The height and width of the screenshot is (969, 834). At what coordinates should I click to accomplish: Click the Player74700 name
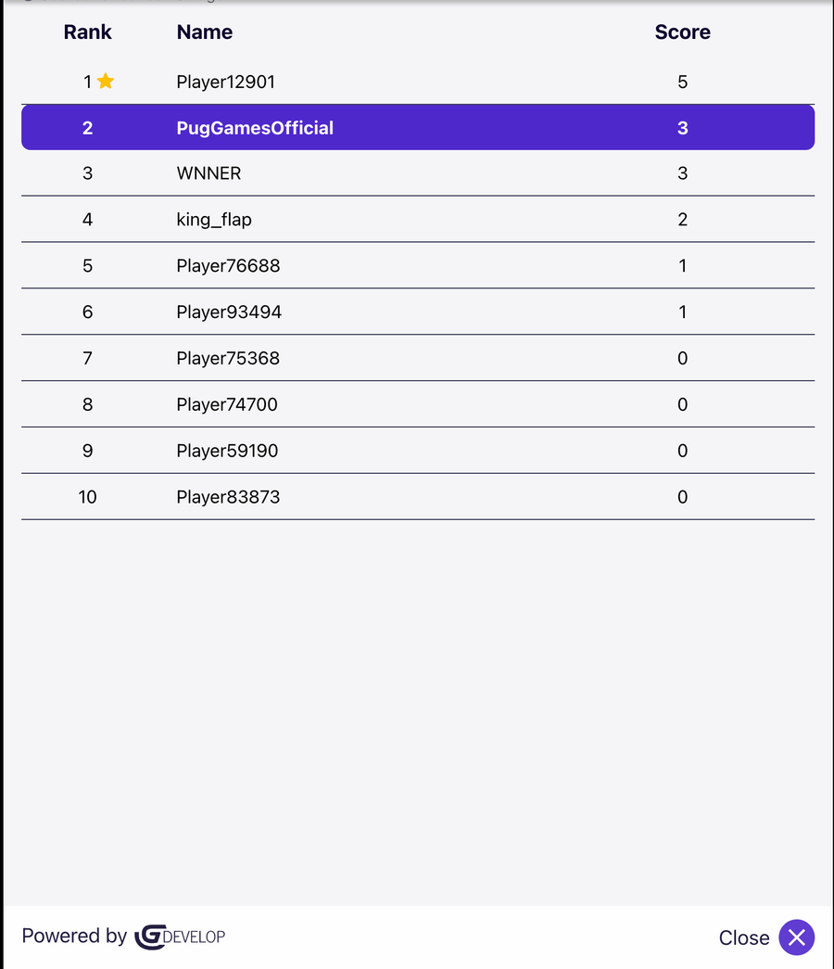(227, 405)
